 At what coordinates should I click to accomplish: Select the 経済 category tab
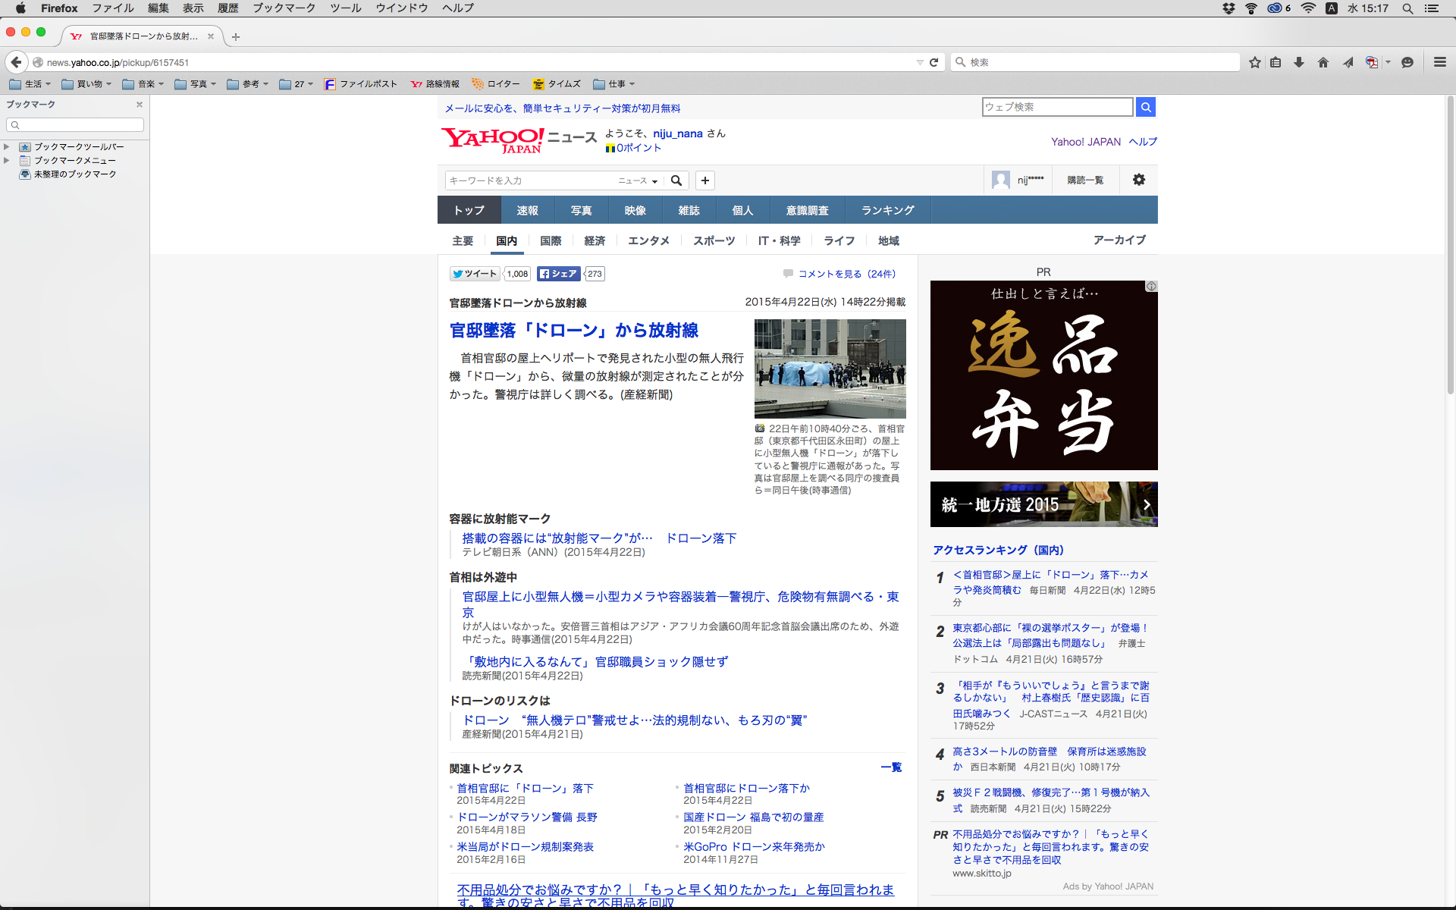tap(595, 240)
